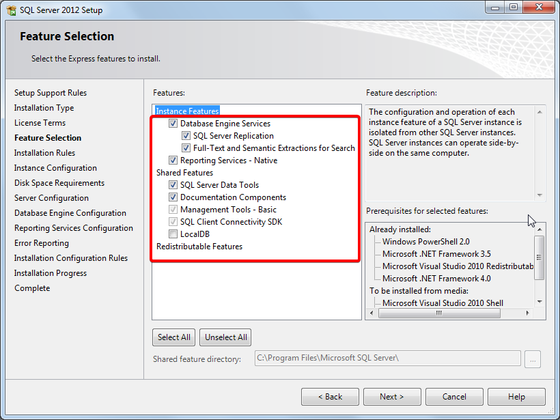Click the Unselect All button
The width and height of the screenshot is (560, 420).
[x=226, y=337]
